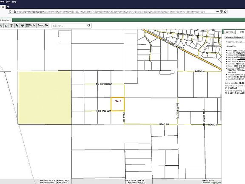The height and width of the screenshot is (184, 245).
Task: Open a new browser tab
Action: point(8,7)
